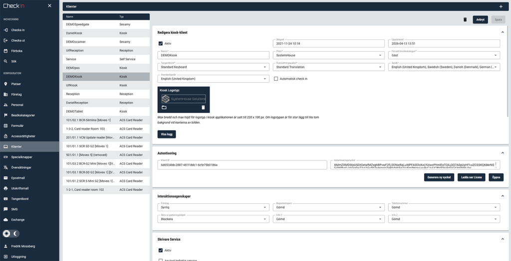Viewport: 511px width, 261px height.
Task: Open the Standardspråk dropdown
Action: point(213,79)
